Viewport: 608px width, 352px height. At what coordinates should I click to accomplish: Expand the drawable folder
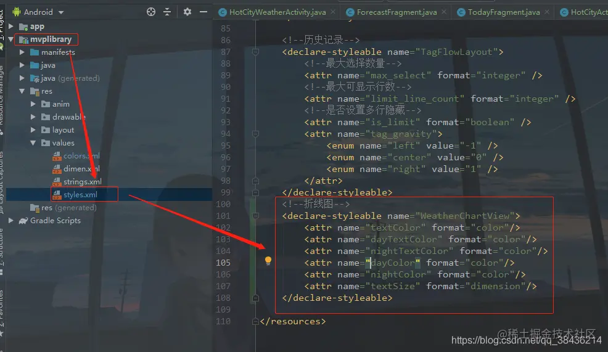coord(33,117)
